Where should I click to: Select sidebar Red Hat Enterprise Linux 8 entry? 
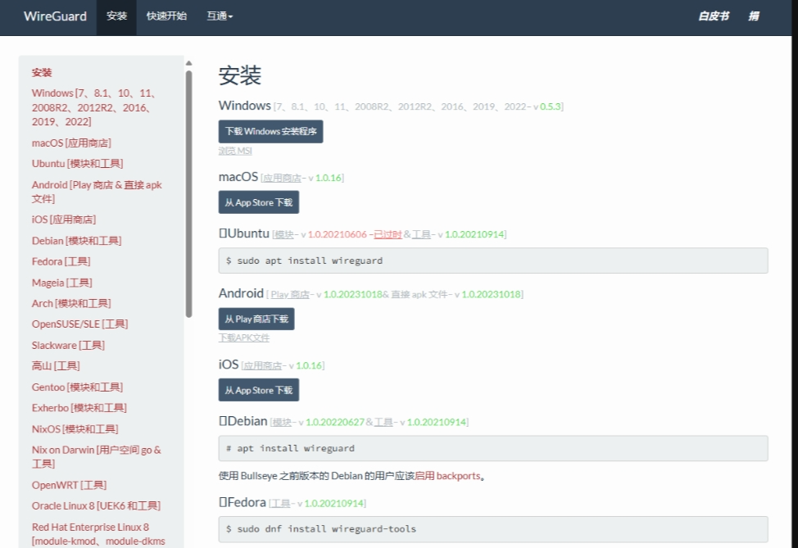(98, 534)
